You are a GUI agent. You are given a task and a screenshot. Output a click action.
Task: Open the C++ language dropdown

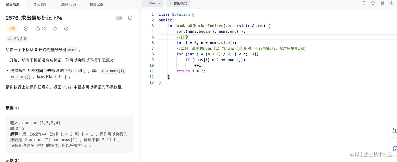tap(153, 3)
